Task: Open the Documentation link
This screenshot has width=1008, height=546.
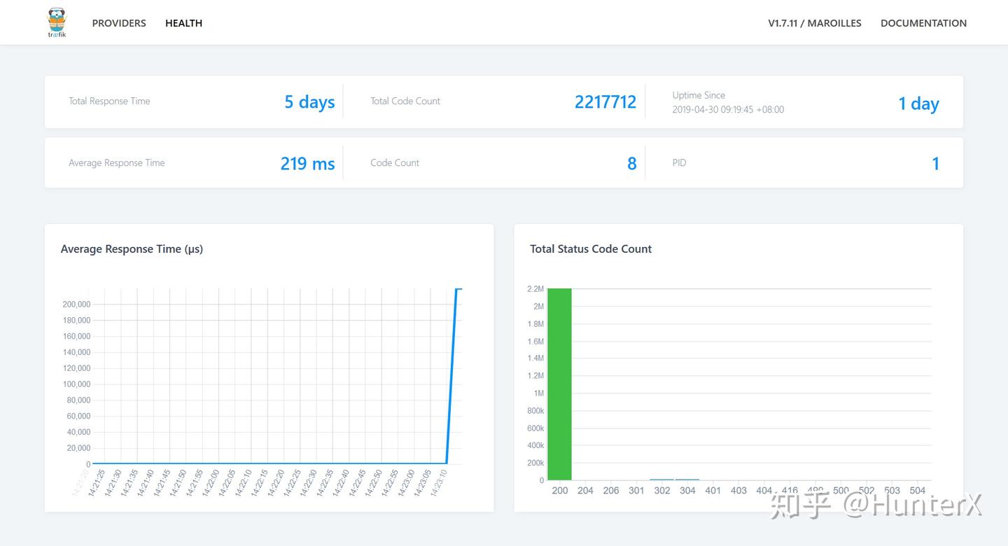Action: (x=923, y=23)
